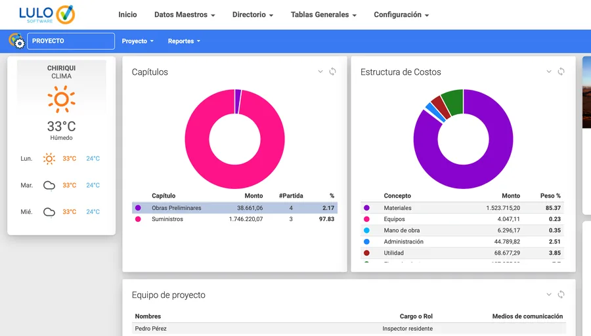Viewport: 591px width, 336px height.
Task: Click the Peso % column header
Action: 550,196
